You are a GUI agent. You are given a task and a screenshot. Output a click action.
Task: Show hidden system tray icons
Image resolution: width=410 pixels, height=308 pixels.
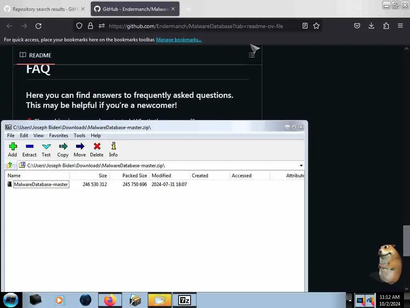(x=350, y=300)
